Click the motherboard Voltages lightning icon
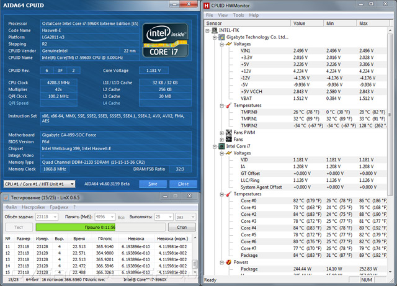Image resolution: width=397 pixels, height=286 pixels. (229, 44)
